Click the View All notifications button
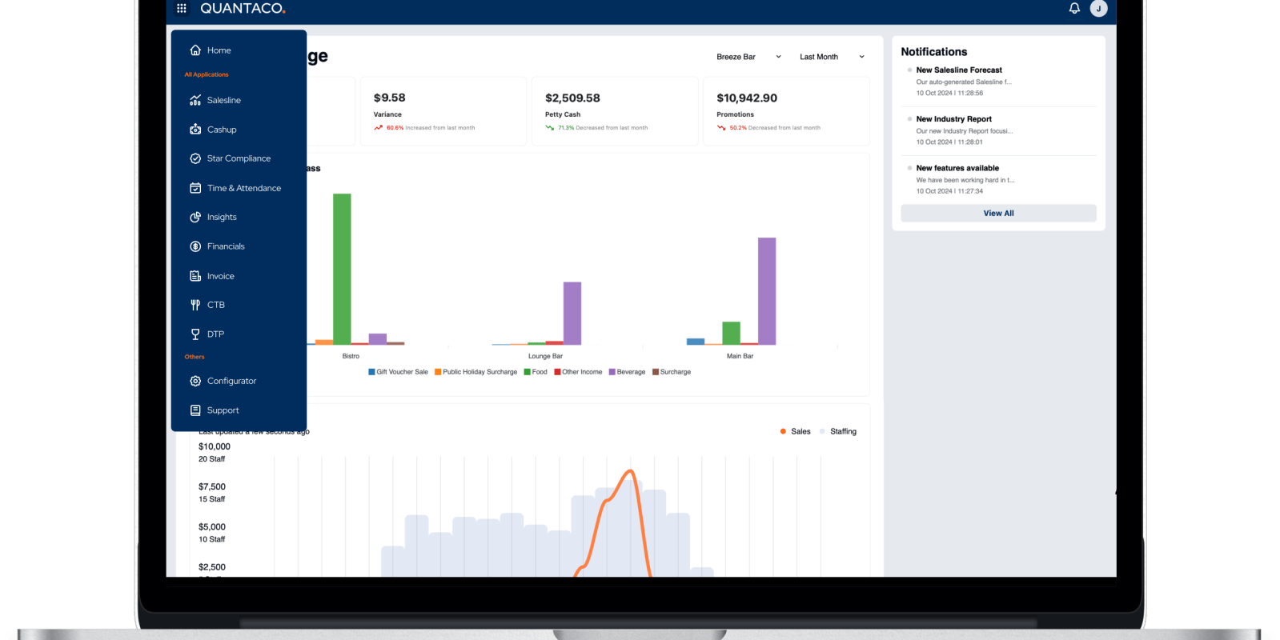The width and height of the screenshot is (1280, 640). tap(998, 214)
